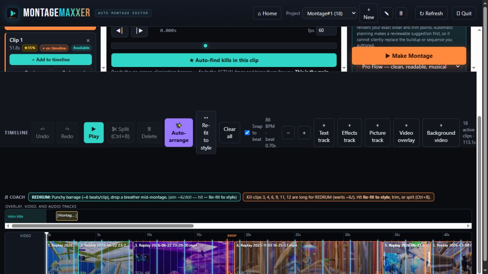Add a Background video
Screen dimensions: 488x274
click(441, 133)
